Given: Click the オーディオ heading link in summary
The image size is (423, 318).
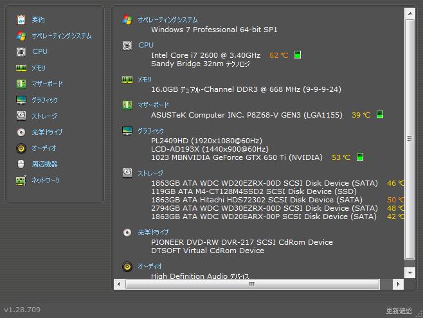Looking at the screenshot, I should pyautogui.click(x=150, y=266).
